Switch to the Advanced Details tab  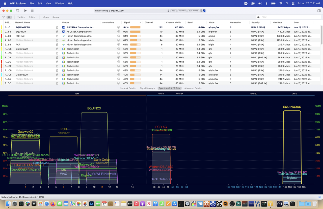coord(193,88)
